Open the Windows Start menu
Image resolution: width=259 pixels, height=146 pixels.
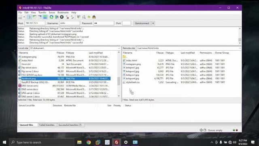4,142
